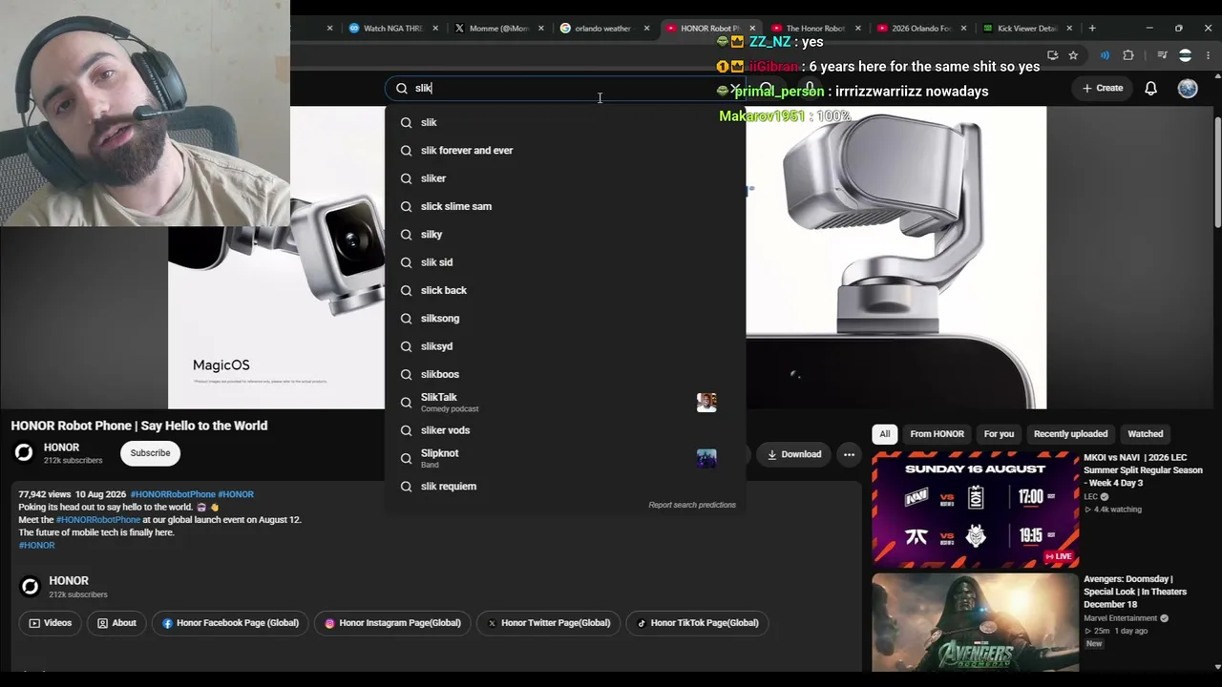
Task: Click the Report search predictions link
Action: click(692, 505)
